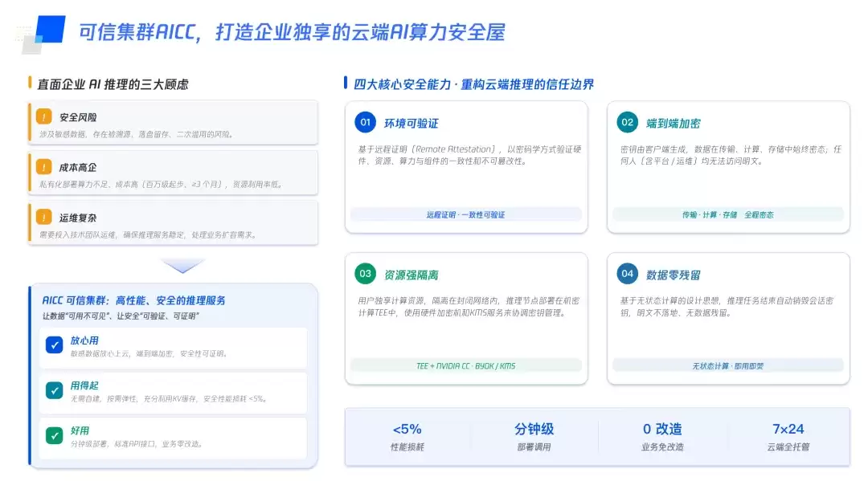The height and width of the screenshot is (481, 868).
Task: Click the 放心用 item title
Action: [84, 340]
